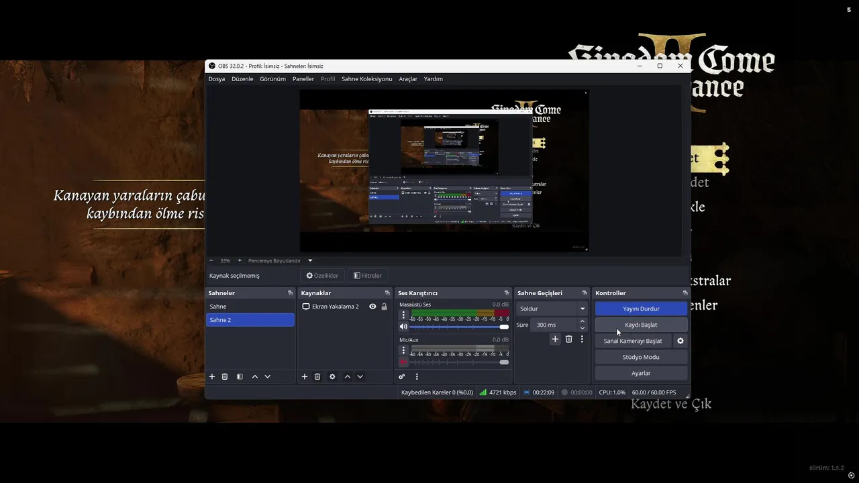This screenshot has height=483, width=859.
Task: Toggle lock on Ekran Yakalama 2
Action: coord(385,307)
